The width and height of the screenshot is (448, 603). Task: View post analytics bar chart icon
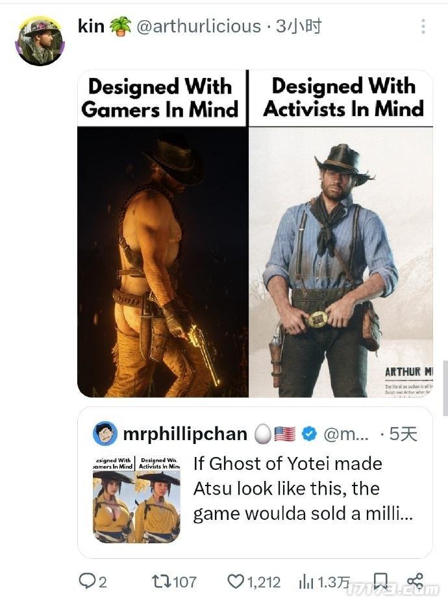click(x=306, y=581)
